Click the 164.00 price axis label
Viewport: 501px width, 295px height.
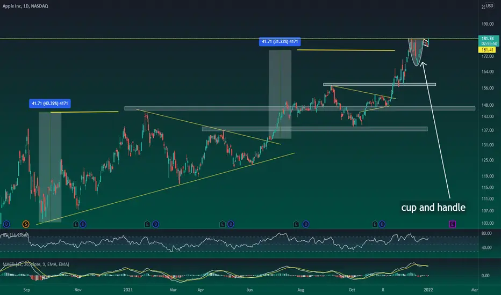(488, 72)
